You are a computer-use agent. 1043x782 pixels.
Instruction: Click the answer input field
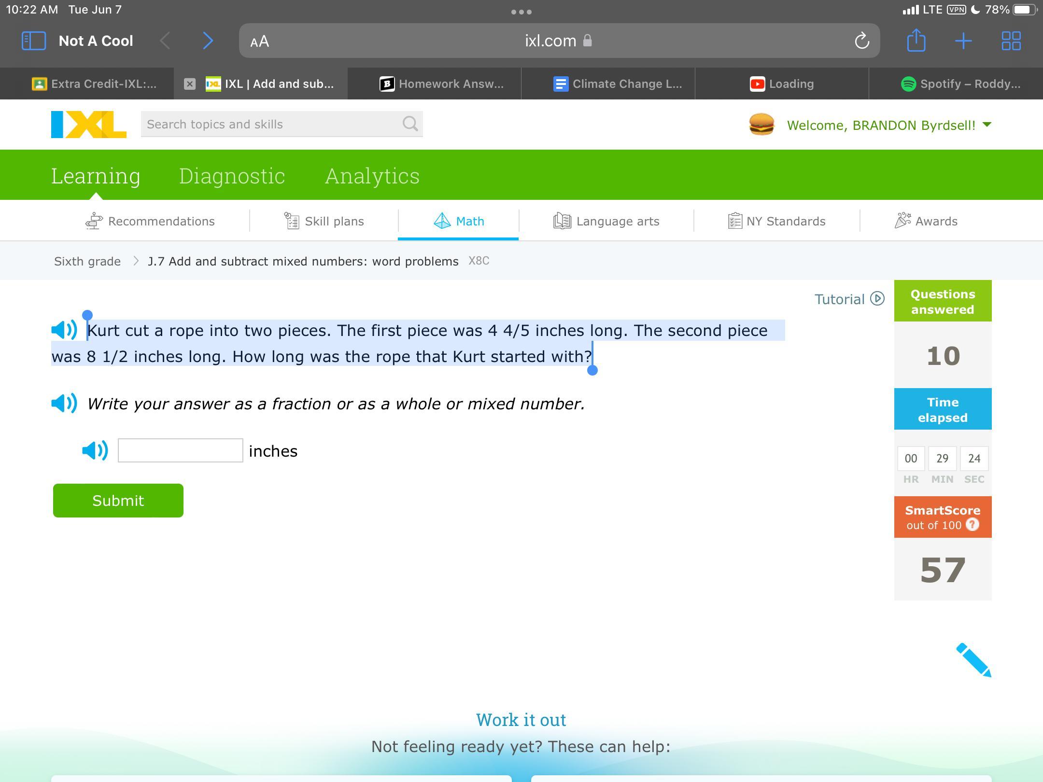click(x=180, y=450)
